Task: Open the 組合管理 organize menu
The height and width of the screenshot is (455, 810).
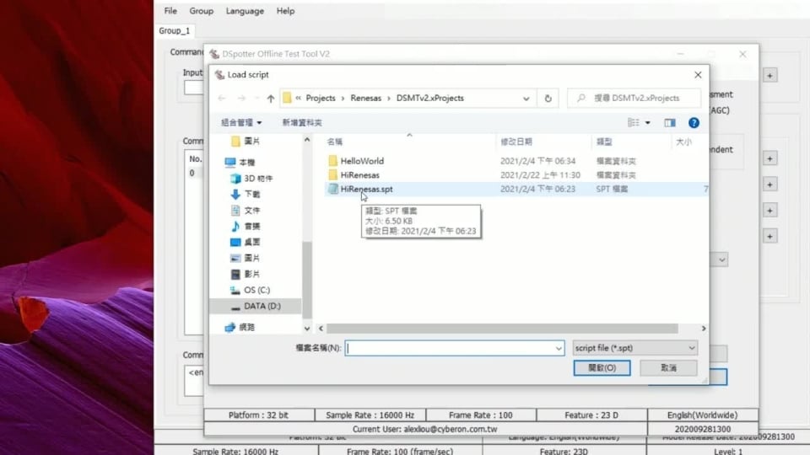Action: tap(241, 123)
